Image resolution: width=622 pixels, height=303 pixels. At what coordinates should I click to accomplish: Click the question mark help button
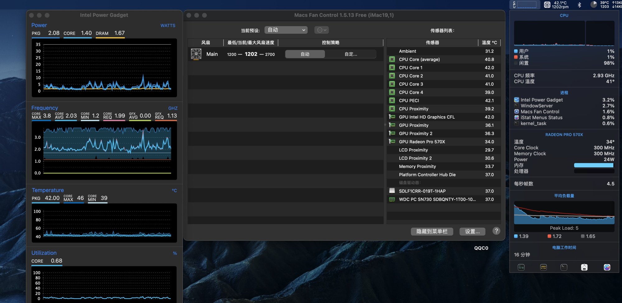click(x=496, y=231)
